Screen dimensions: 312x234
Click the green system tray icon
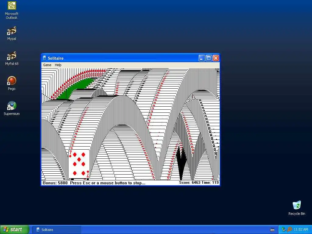tap(284, 229)
